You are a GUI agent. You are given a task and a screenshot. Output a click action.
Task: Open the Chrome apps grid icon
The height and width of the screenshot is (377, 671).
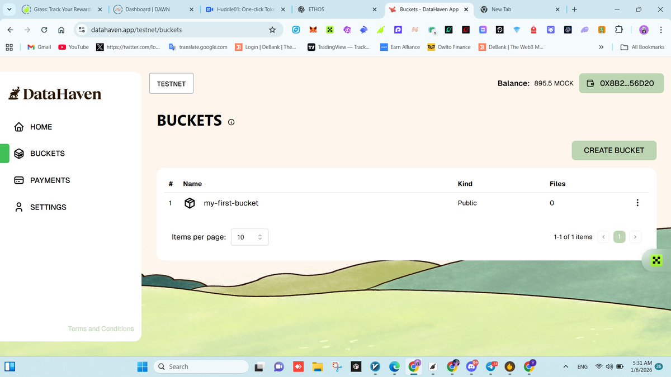9,47
